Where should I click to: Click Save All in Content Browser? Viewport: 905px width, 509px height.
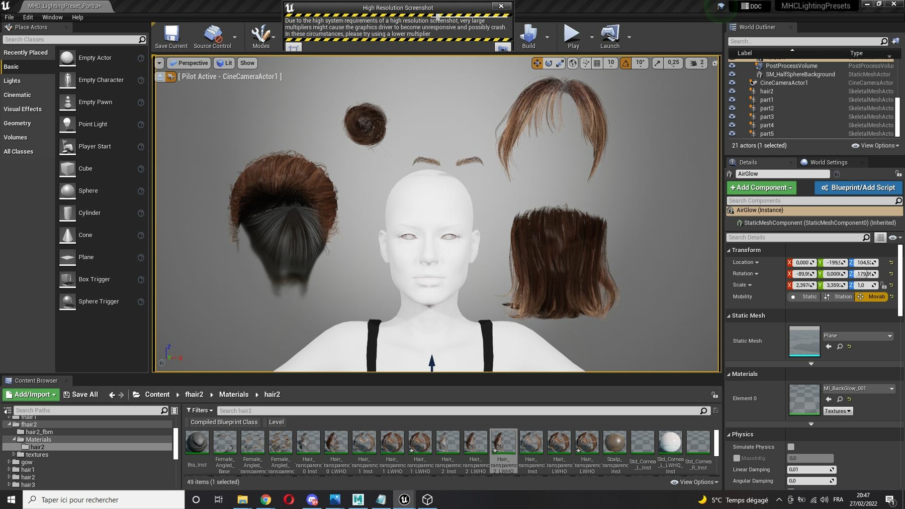pos(80,395)
